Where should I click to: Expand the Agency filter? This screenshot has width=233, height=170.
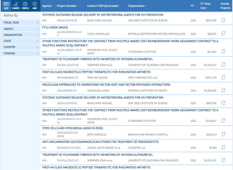pyautogui.click(x=21, y=29)
